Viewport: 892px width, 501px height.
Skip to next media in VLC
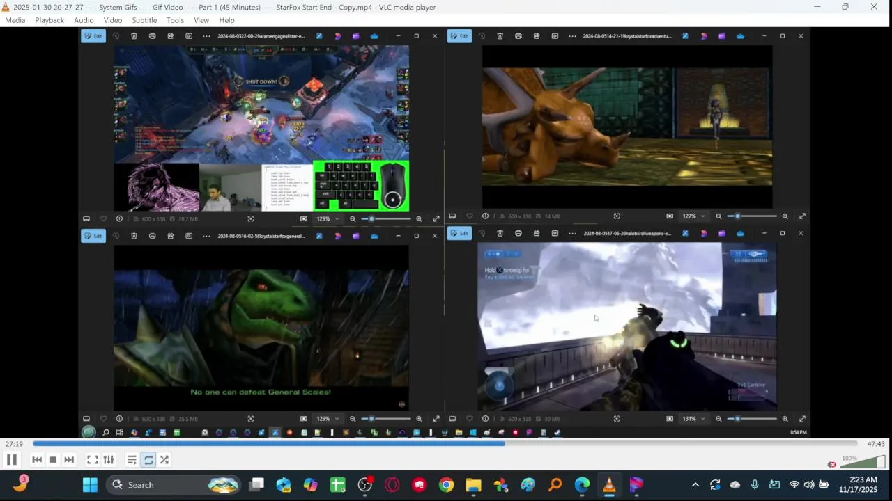69,460
